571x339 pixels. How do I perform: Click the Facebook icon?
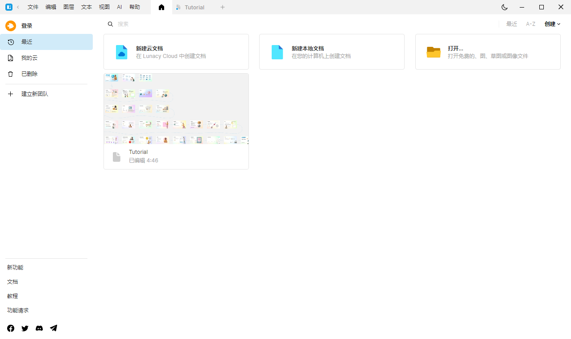coord(11,328)
